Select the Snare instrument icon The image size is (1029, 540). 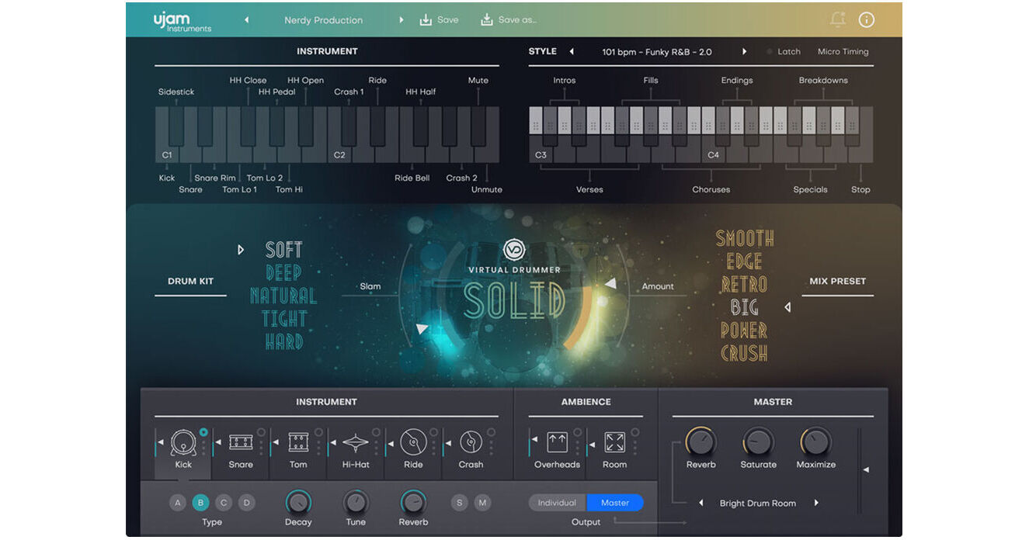[x=240, y=442]
